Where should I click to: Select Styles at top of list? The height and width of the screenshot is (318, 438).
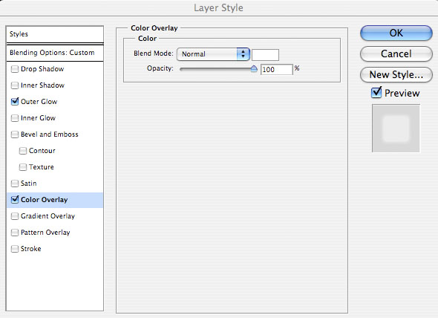click(55, 34)
